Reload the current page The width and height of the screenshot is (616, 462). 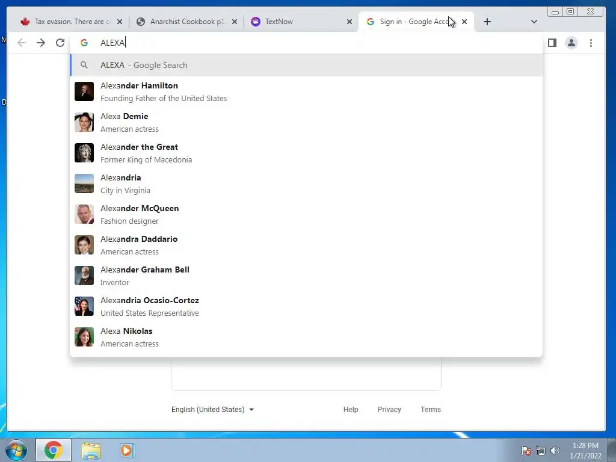coord(60,43)
